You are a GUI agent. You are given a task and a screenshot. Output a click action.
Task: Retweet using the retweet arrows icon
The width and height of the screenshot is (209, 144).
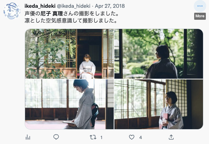[93, 137]
